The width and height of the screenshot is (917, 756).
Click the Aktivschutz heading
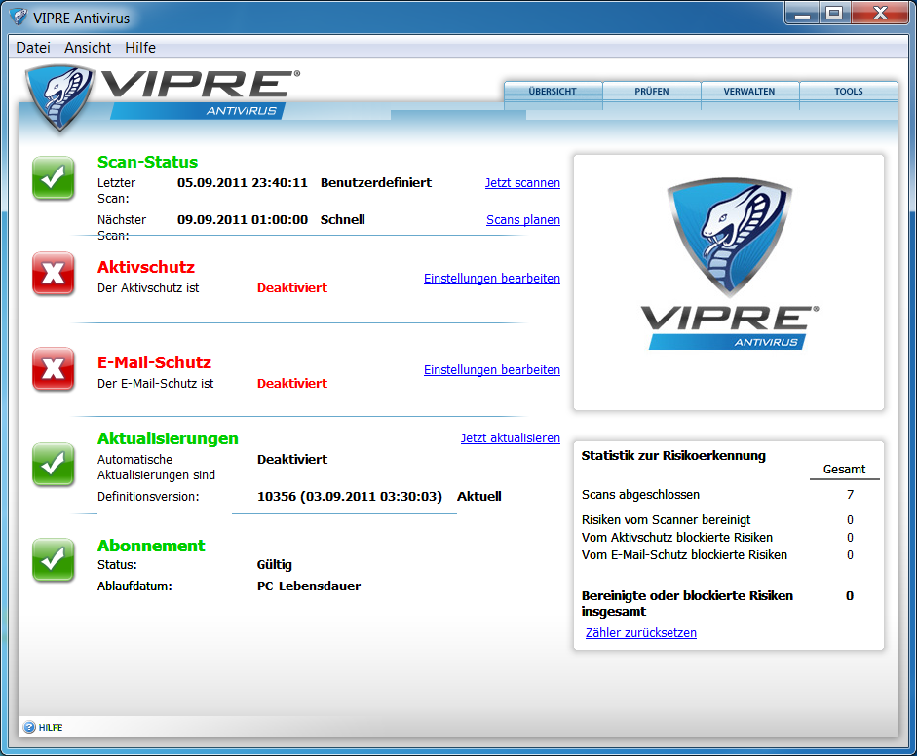(146, 267)
